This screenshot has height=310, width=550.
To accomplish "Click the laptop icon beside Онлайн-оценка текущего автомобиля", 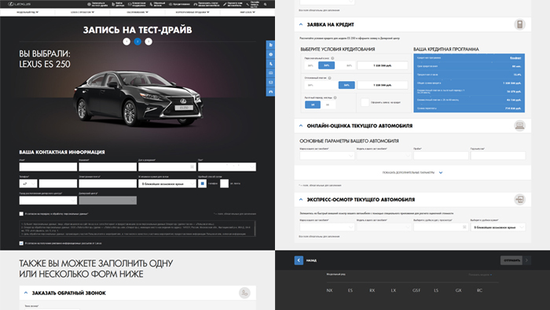I will [519, 126].
